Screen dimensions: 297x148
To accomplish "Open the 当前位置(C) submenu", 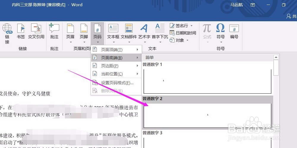I will [x=116, y=74].
